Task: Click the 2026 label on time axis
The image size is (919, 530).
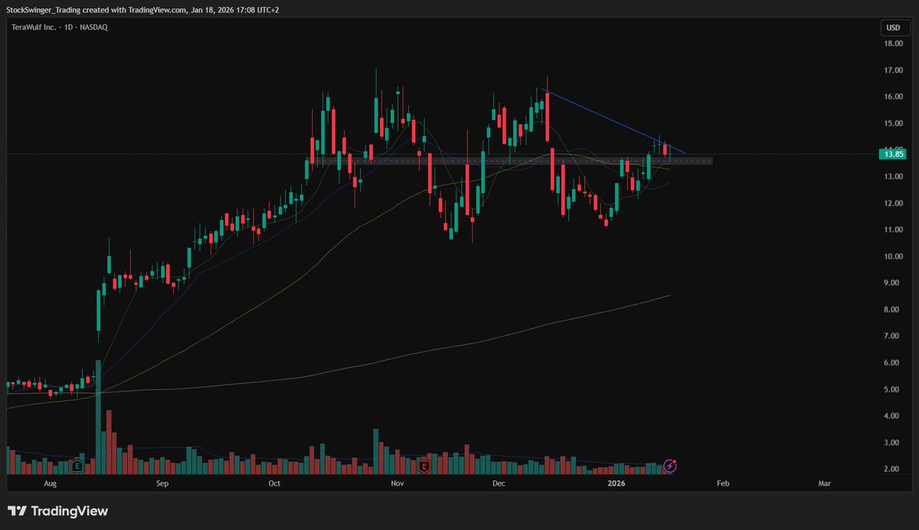Action: point(616,483)
